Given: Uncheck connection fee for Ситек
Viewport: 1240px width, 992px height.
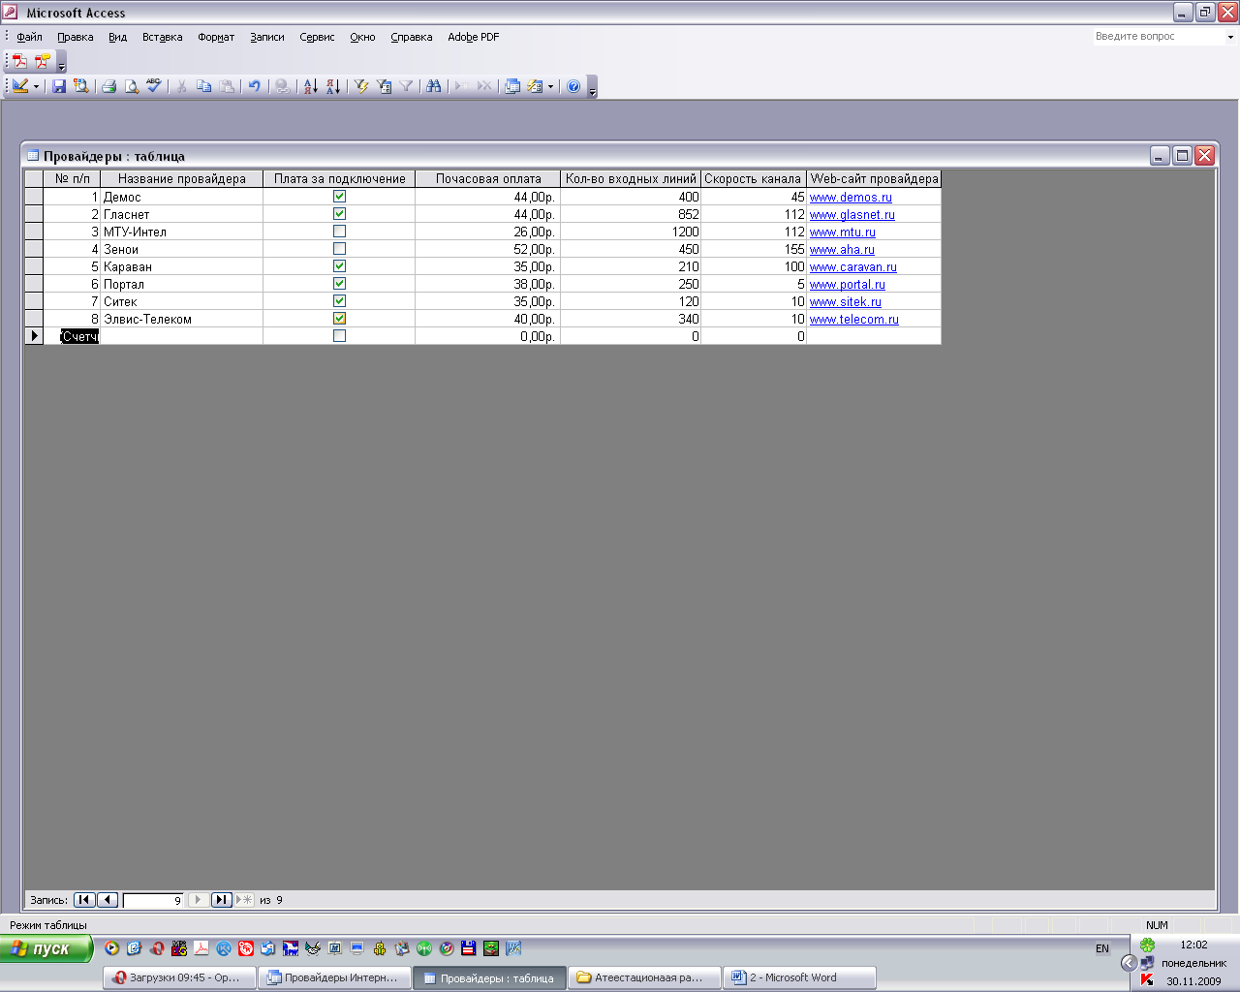Looking at the screenshot, I should click(339, 301).
